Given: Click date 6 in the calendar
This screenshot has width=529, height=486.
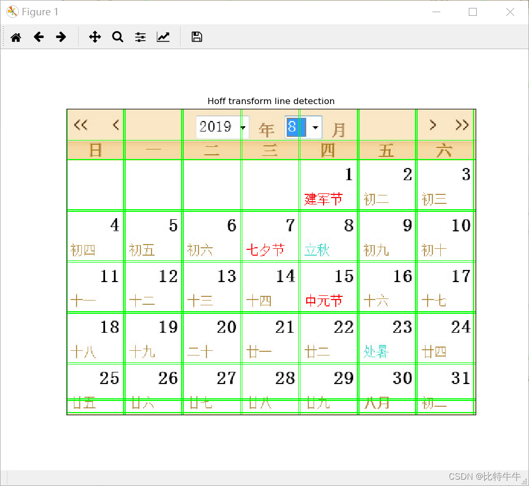Looking at the screenshot, I should pyautogui.click(x=232, y=225).
